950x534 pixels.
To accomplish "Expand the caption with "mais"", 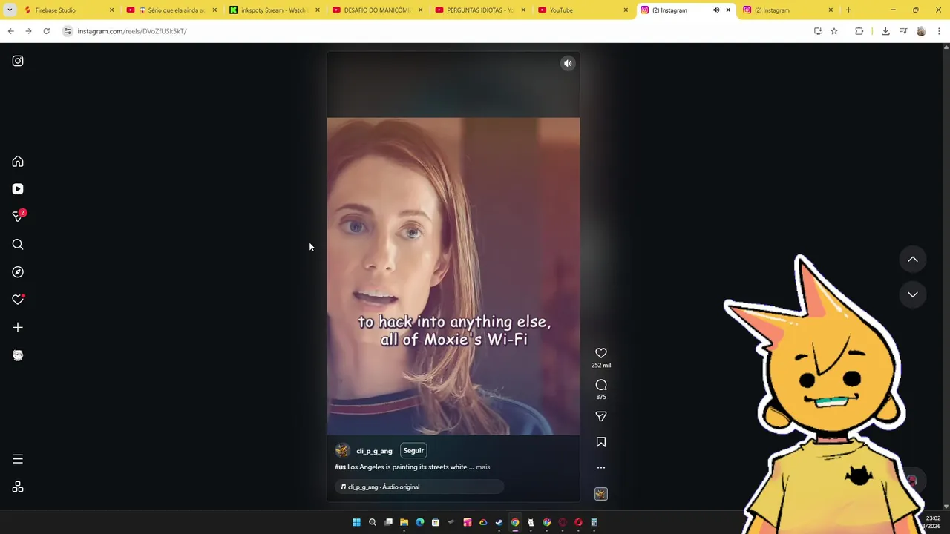I will tap(482, 467).
